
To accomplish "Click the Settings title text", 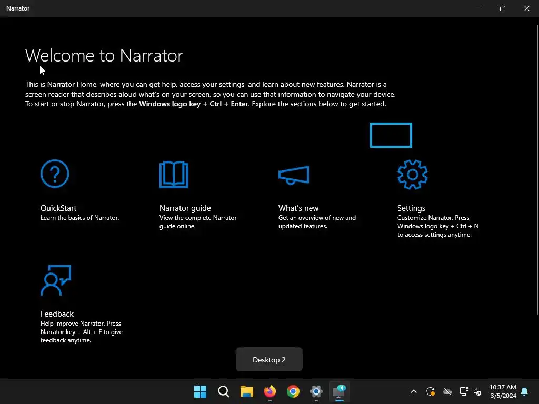I will [x=411, y=208].
